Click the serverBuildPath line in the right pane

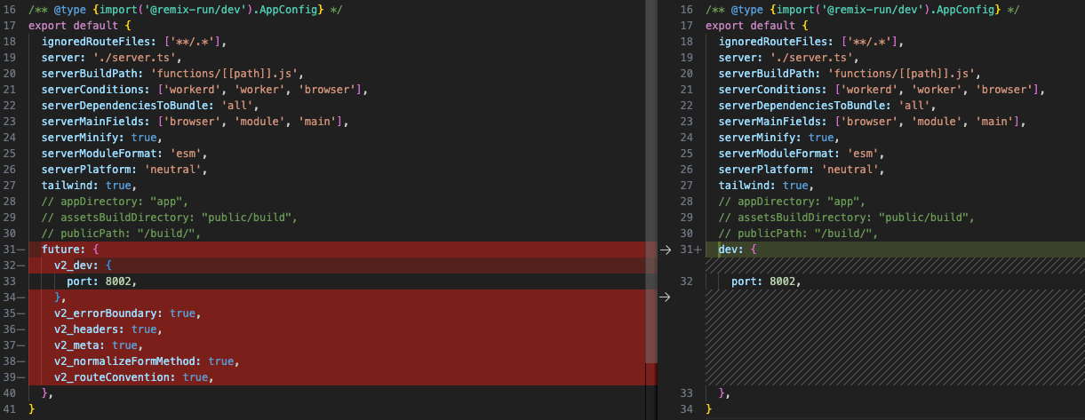click(x=849, y=74)
